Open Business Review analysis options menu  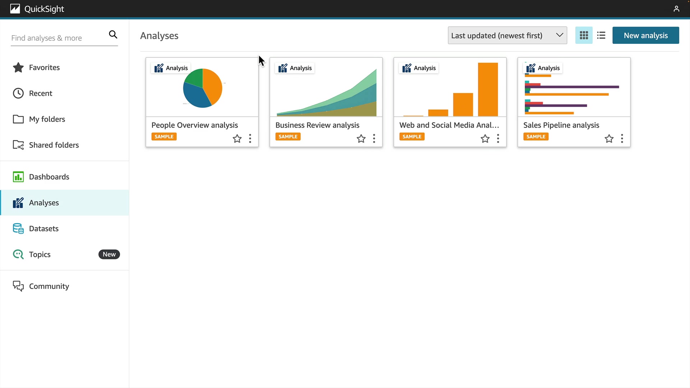[x=374, y=139]
